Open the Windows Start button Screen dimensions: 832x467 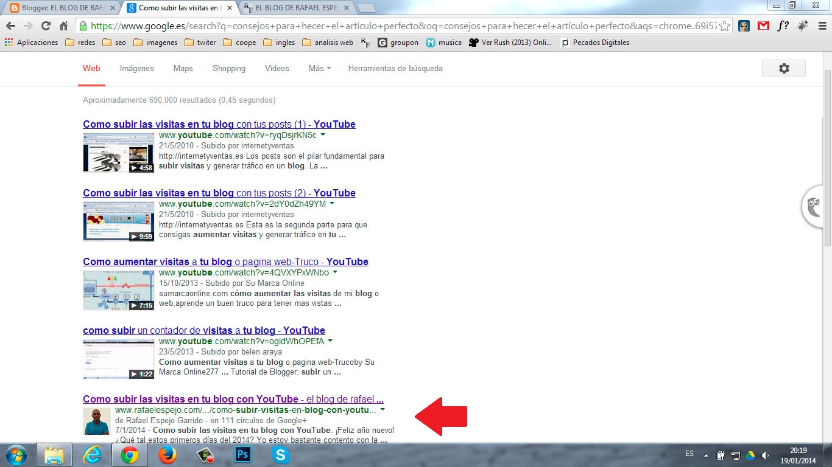16,454
